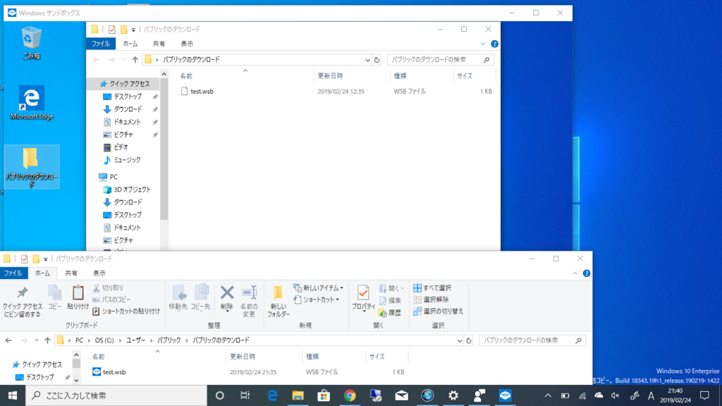
Task: Click the back navigation arrow
Action: (8, 340)
